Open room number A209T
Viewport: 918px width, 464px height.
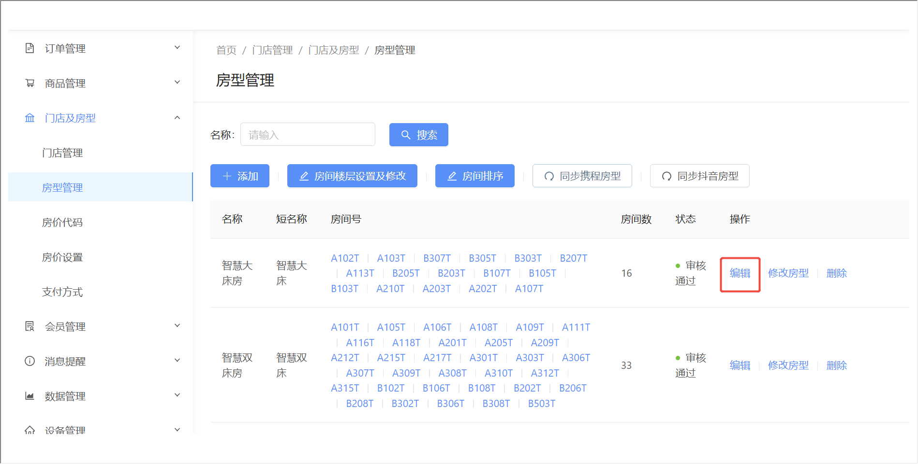coord(545,343)
